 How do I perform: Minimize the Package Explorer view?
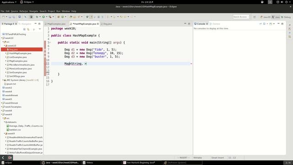coord(36,24)
